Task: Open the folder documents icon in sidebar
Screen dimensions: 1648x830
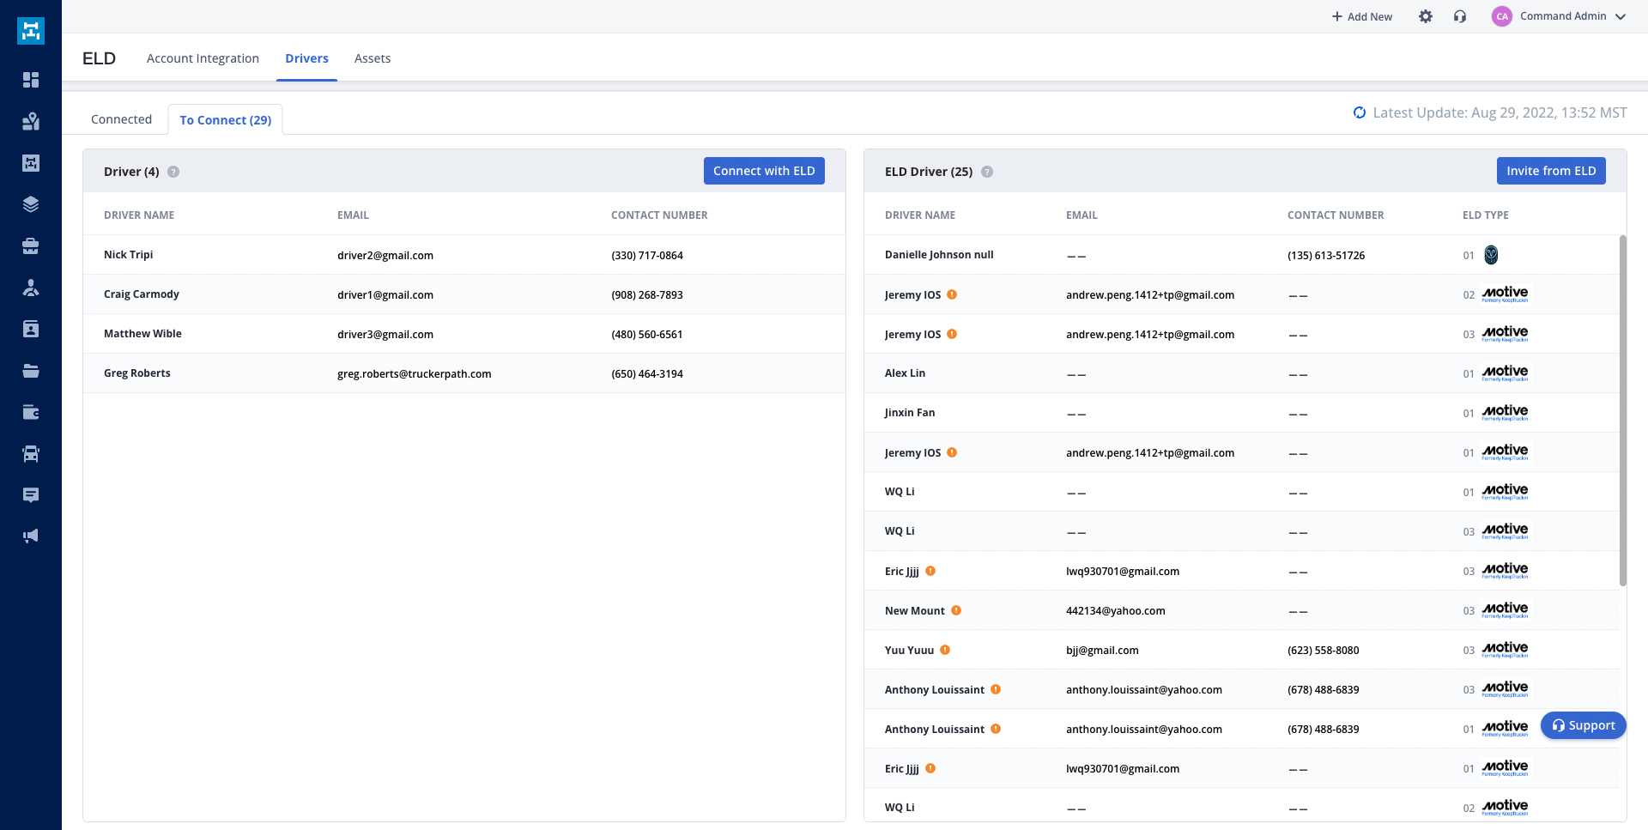Action: [x=31, y=371]
